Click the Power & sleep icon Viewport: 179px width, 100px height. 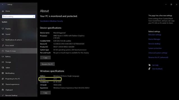(3, 51)
